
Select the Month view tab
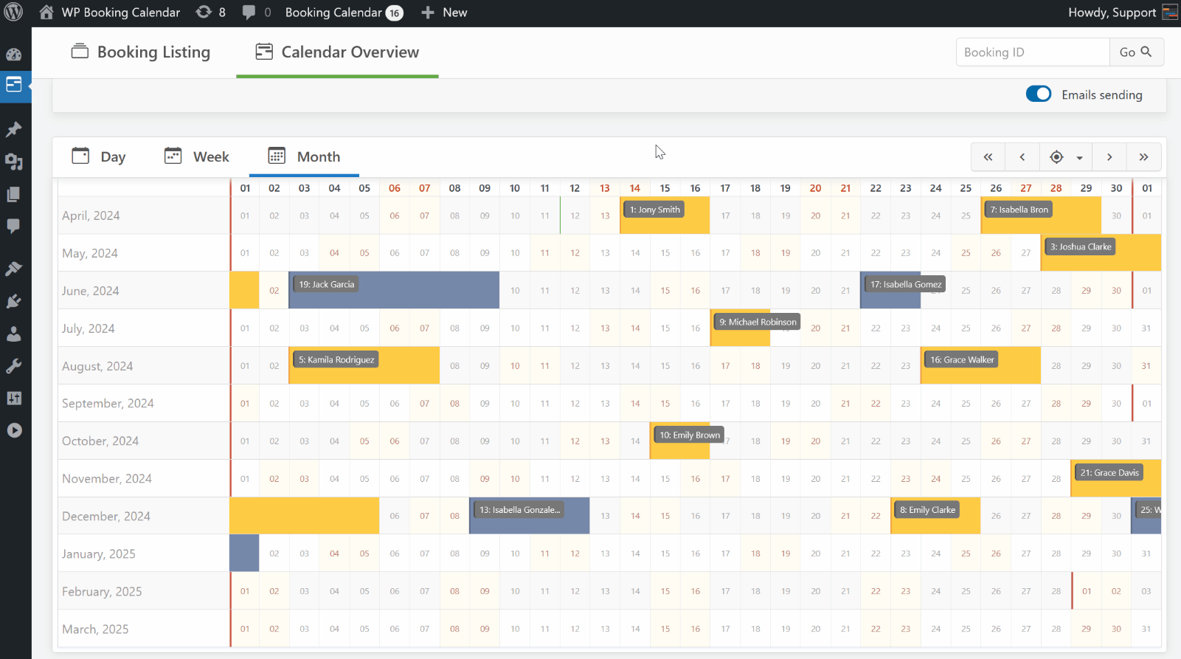(304, 156)
